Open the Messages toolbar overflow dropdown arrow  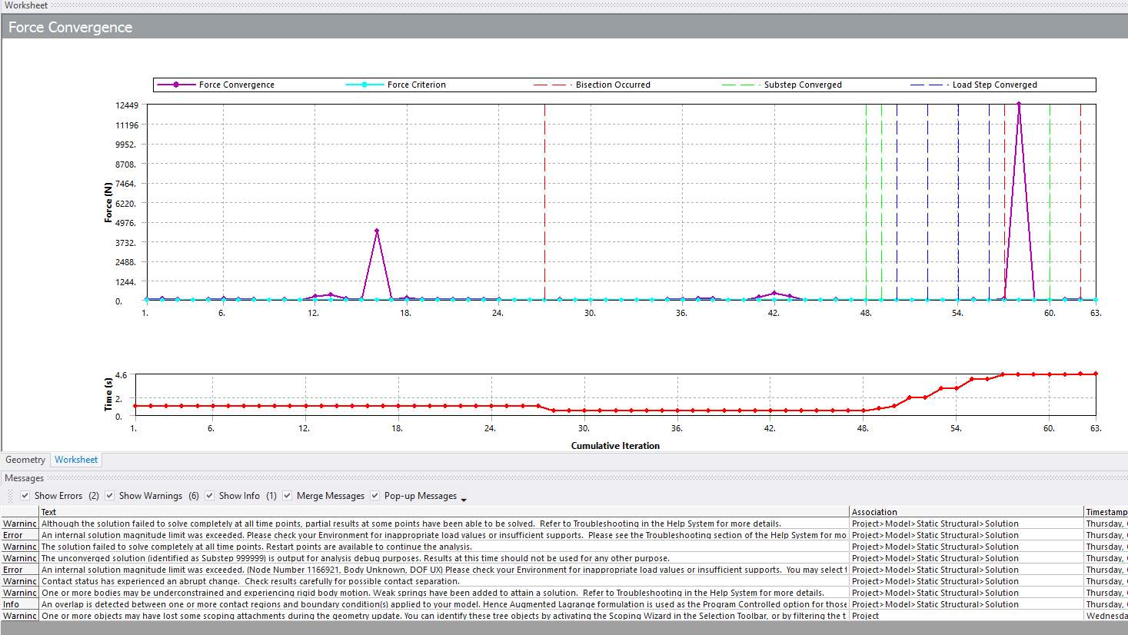click(x=464, y=500)
